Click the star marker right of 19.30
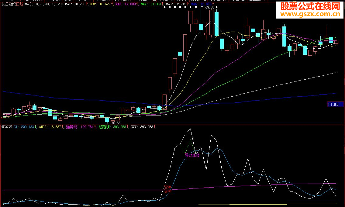 click(x=216, y=7)
